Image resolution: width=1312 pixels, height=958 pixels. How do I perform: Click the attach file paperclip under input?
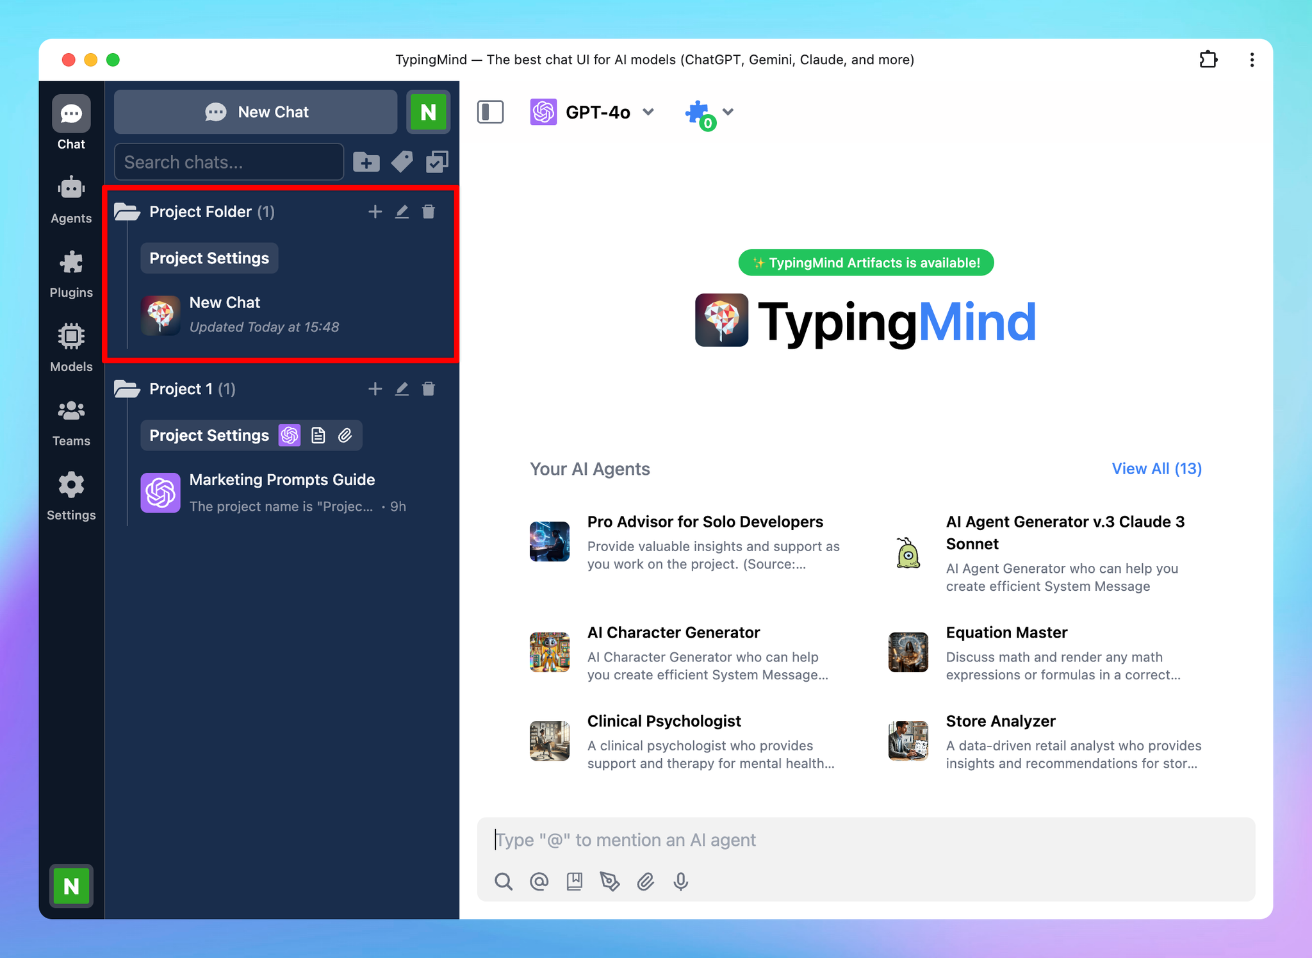click(645, 882)
